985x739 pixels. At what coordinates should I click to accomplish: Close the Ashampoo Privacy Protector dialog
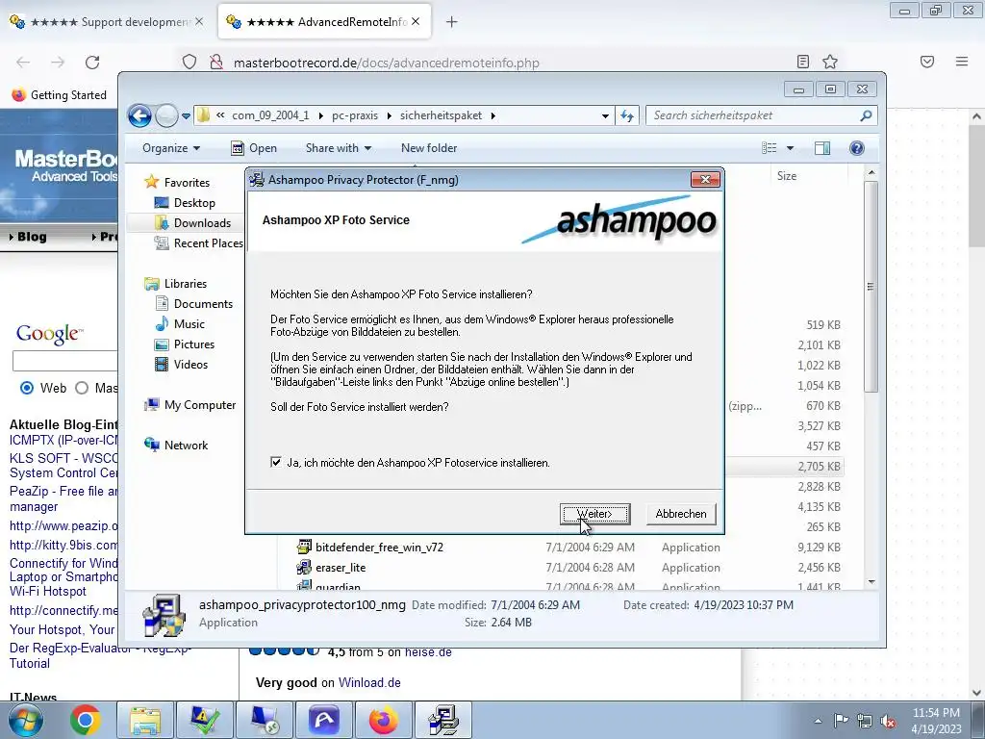pyautogui.click(x=705, y=180)
